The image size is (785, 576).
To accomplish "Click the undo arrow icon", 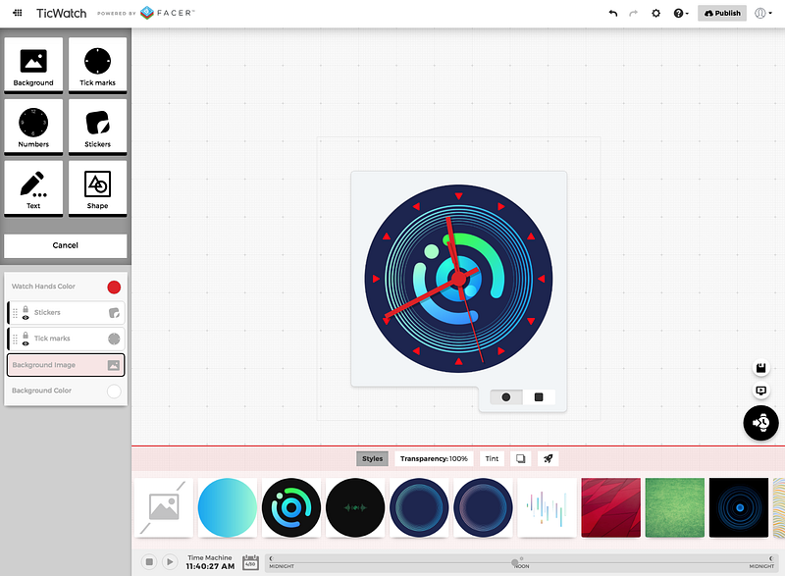I will pos(613,13).
